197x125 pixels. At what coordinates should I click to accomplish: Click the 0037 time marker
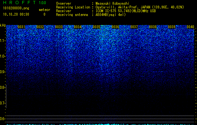click(x=134, y=27)
